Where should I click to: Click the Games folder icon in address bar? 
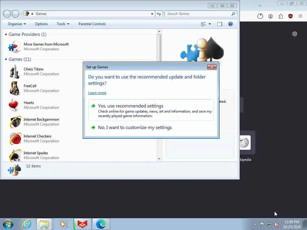click(27, 13)
